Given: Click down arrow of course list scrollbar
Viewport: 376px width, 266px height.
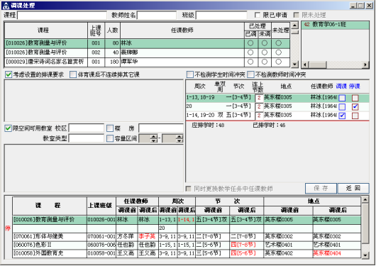Looking at the screenshot, I should pos(294,64).
